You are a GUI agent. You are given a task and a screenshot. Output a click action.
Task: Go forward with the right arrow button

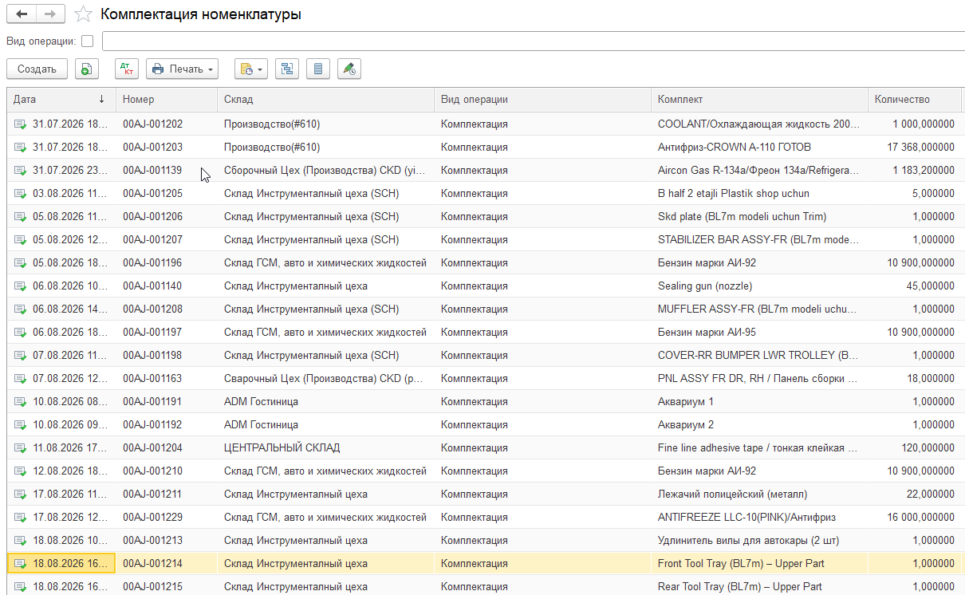[50, 14]
